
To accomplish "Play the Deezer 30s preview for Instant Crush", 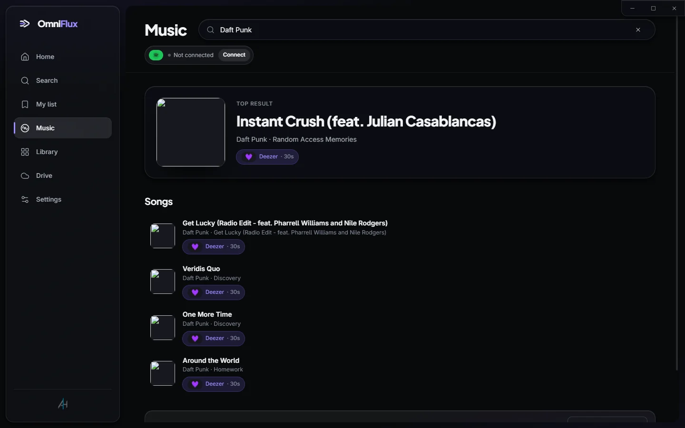I will 267,156.
